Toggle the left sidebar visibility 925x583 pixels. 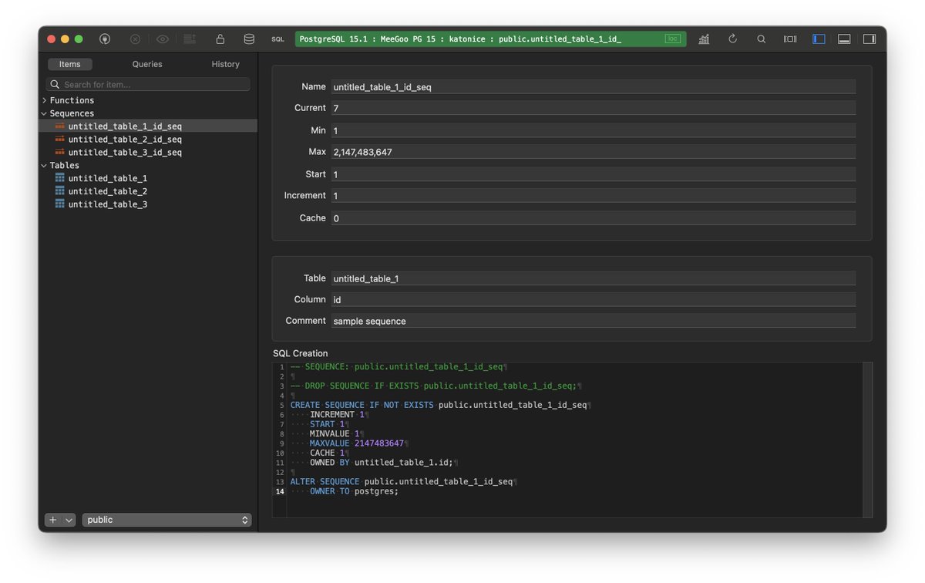pos(819,39)
